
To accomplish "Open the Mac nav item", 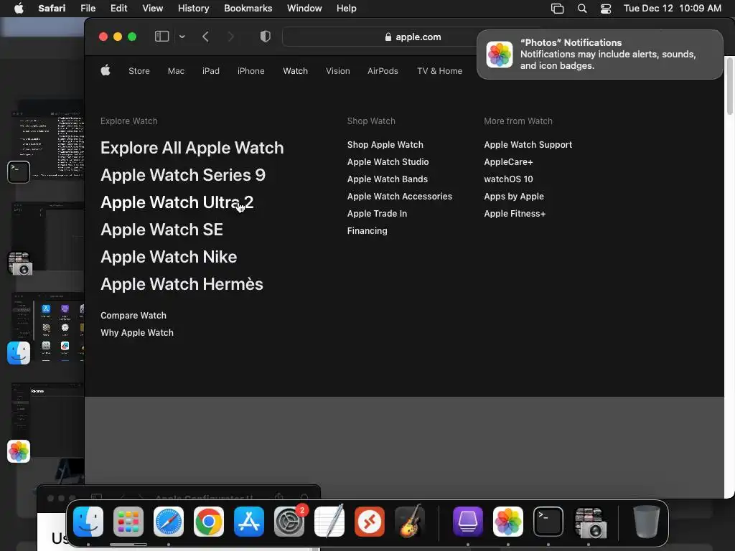I will [177, 71].
